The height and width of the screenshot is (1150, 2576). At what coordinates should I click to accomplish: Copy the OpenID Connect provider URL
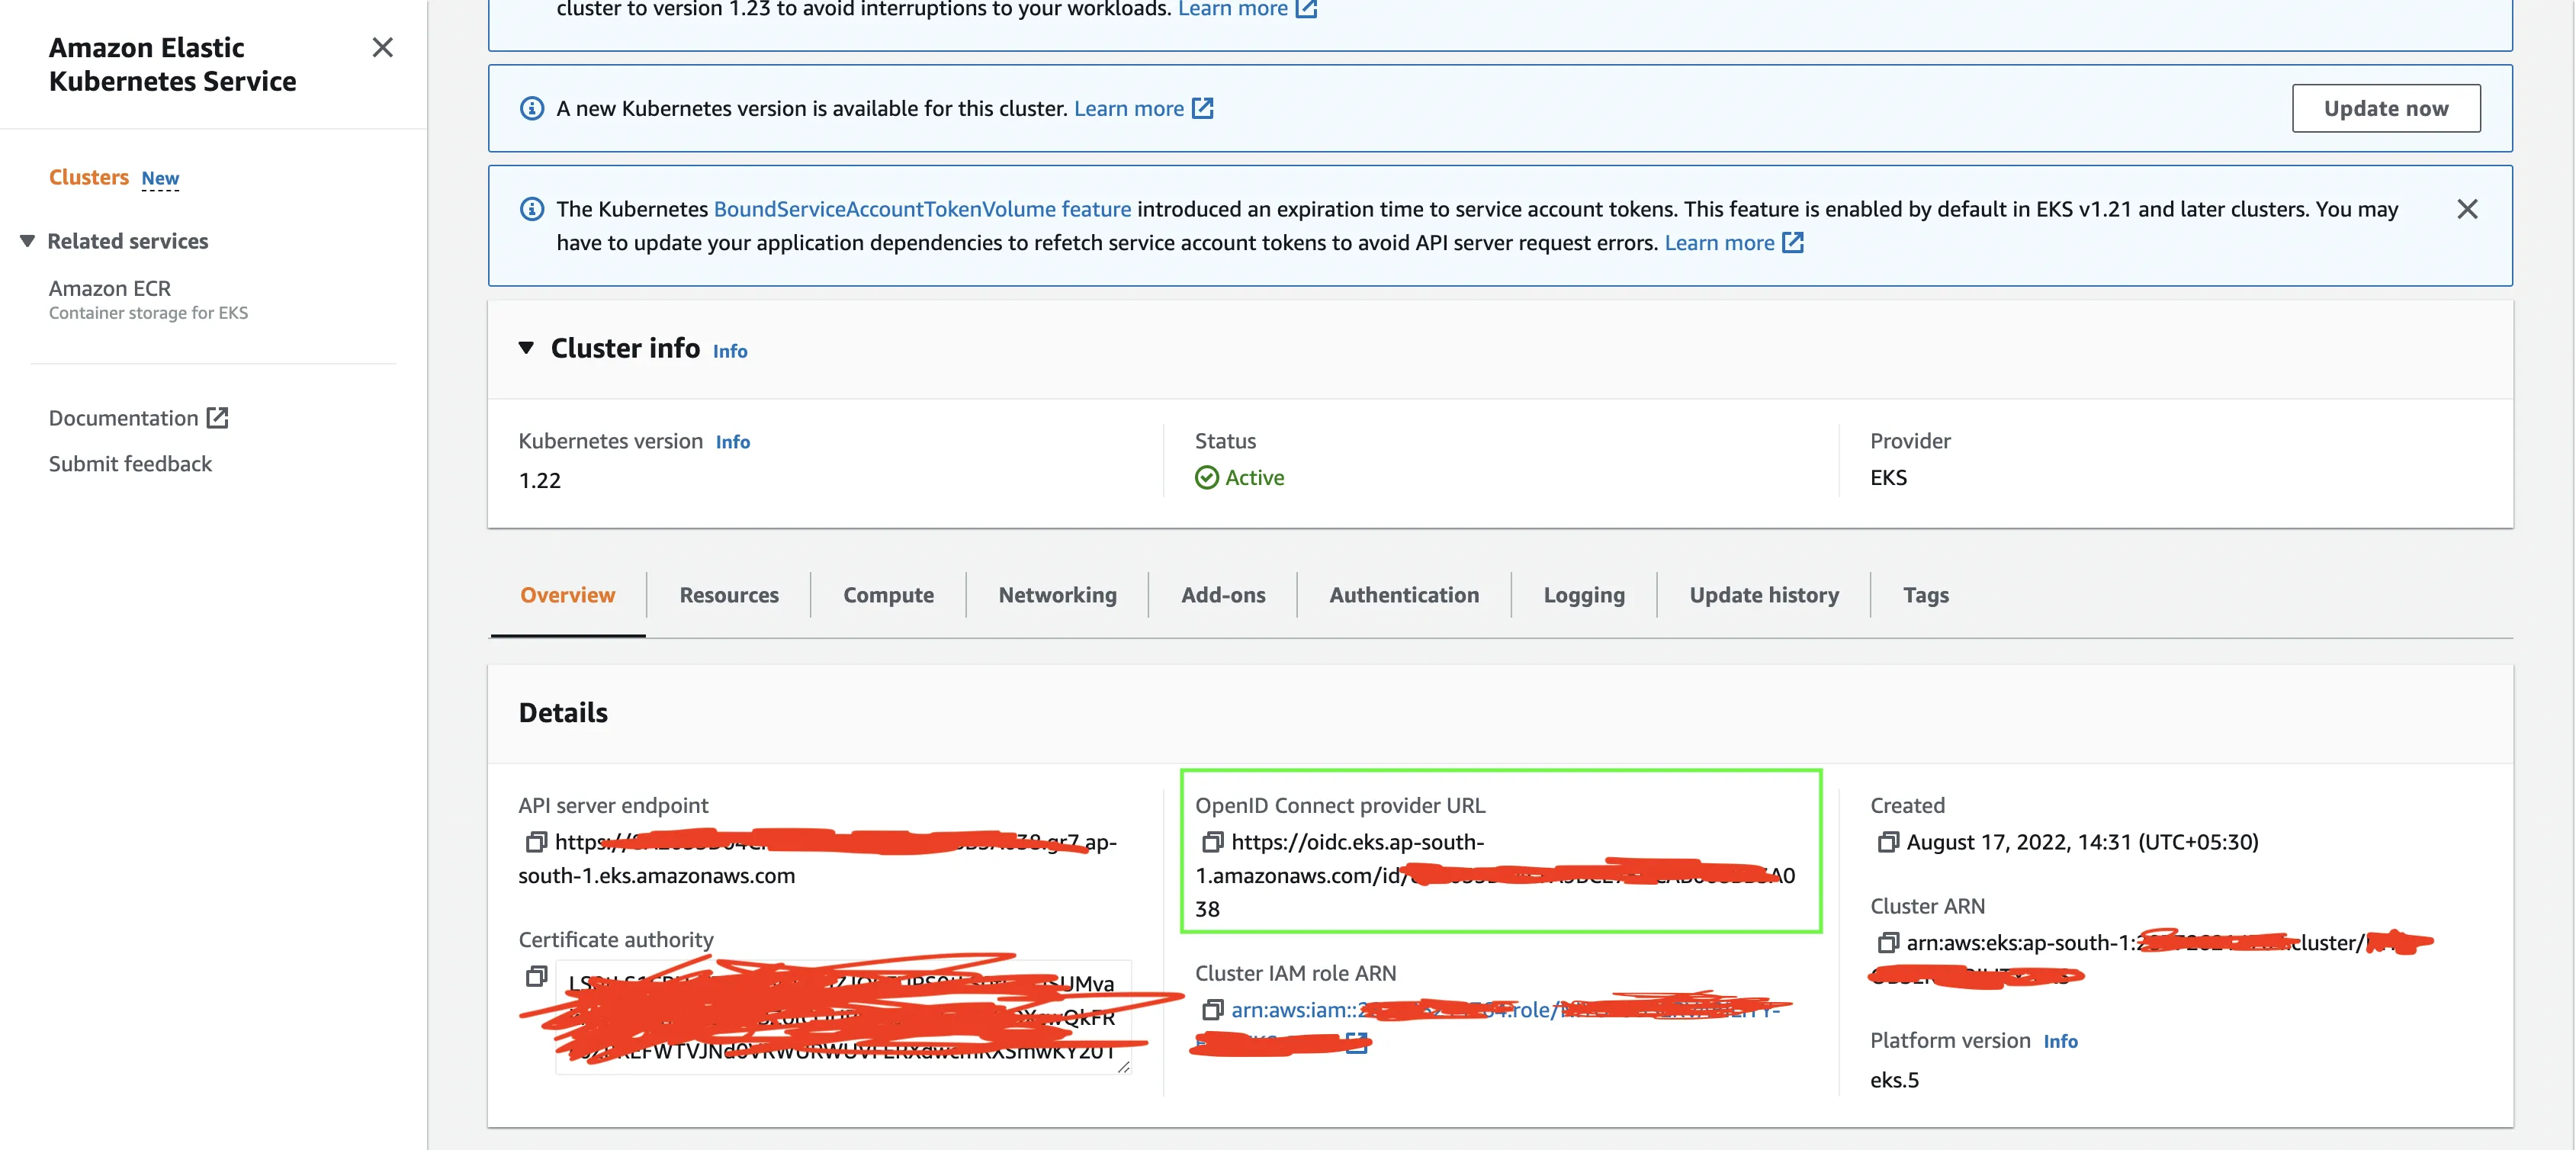1212,842
